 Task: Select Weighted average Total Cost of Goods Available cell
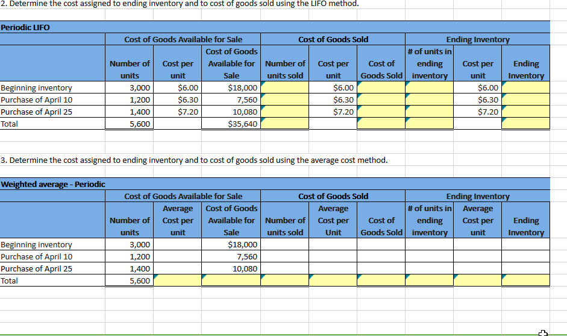[x=231, y=281]
